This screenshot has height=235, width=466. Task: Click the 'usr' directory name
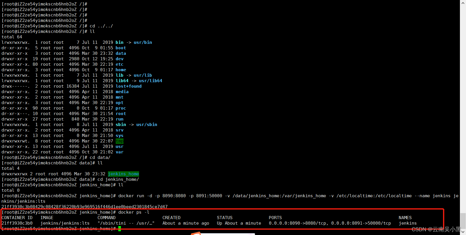point(119,146)
